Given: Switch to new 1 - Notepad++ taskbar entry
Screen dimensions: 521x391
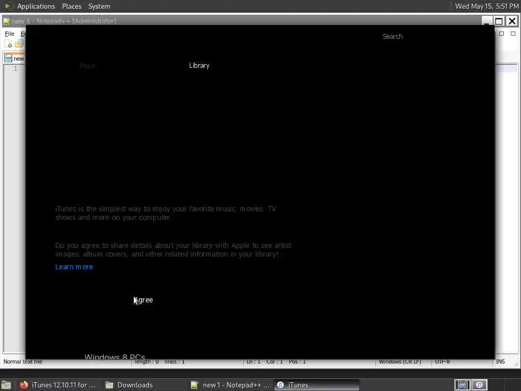Looking at the screenshot, I should click(x=231, y=385).
